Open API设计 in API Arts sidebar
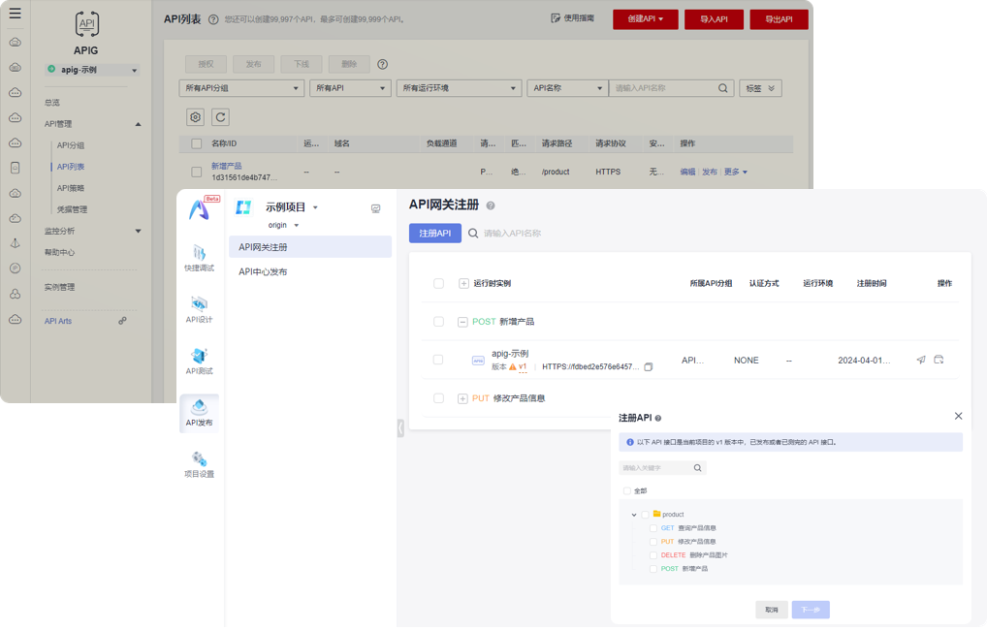The width and height of the screenshot is (987, 630). pos(200,310)
